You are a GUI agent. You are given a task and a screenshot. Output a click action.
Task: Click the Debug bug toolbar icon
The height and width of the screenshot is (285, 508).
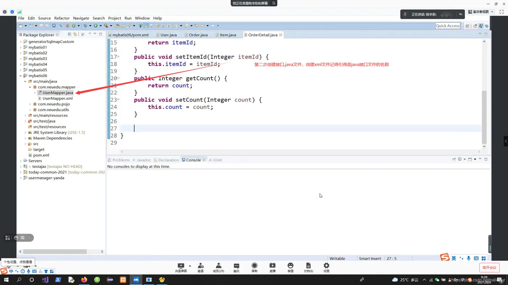[x=85, y=26]
